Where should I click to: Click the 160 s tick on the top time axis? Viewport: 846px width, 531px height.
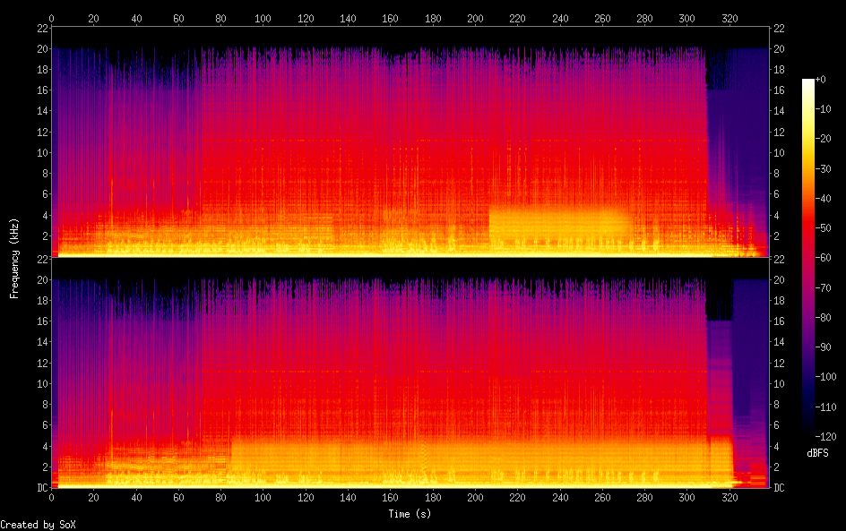tap(390, 17)
